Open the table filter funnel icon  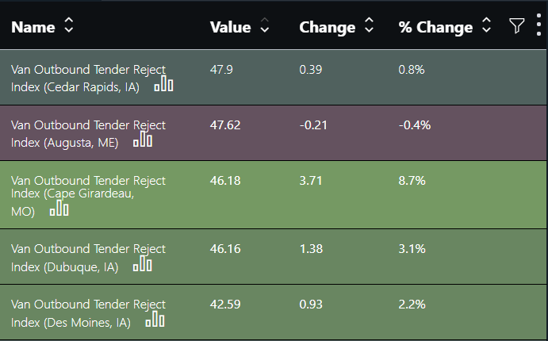(516, 26)
